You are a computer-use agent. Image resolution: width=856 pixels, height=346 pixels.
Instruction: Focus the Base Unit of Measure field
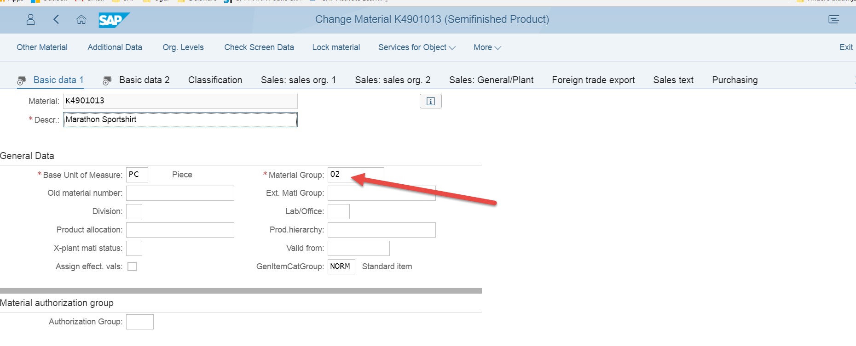137,175
